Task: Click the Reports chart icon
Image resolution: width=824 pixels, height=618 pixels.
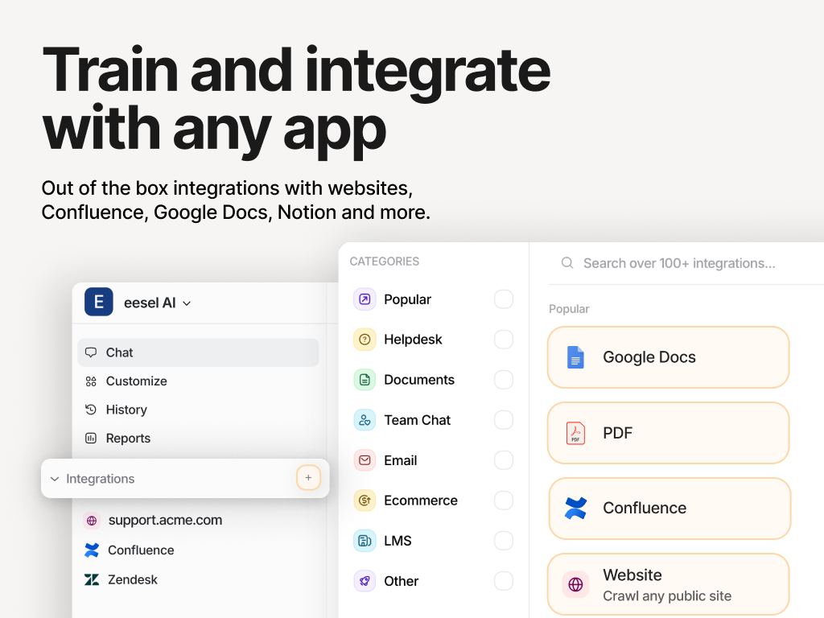Action: pos(91,439)
